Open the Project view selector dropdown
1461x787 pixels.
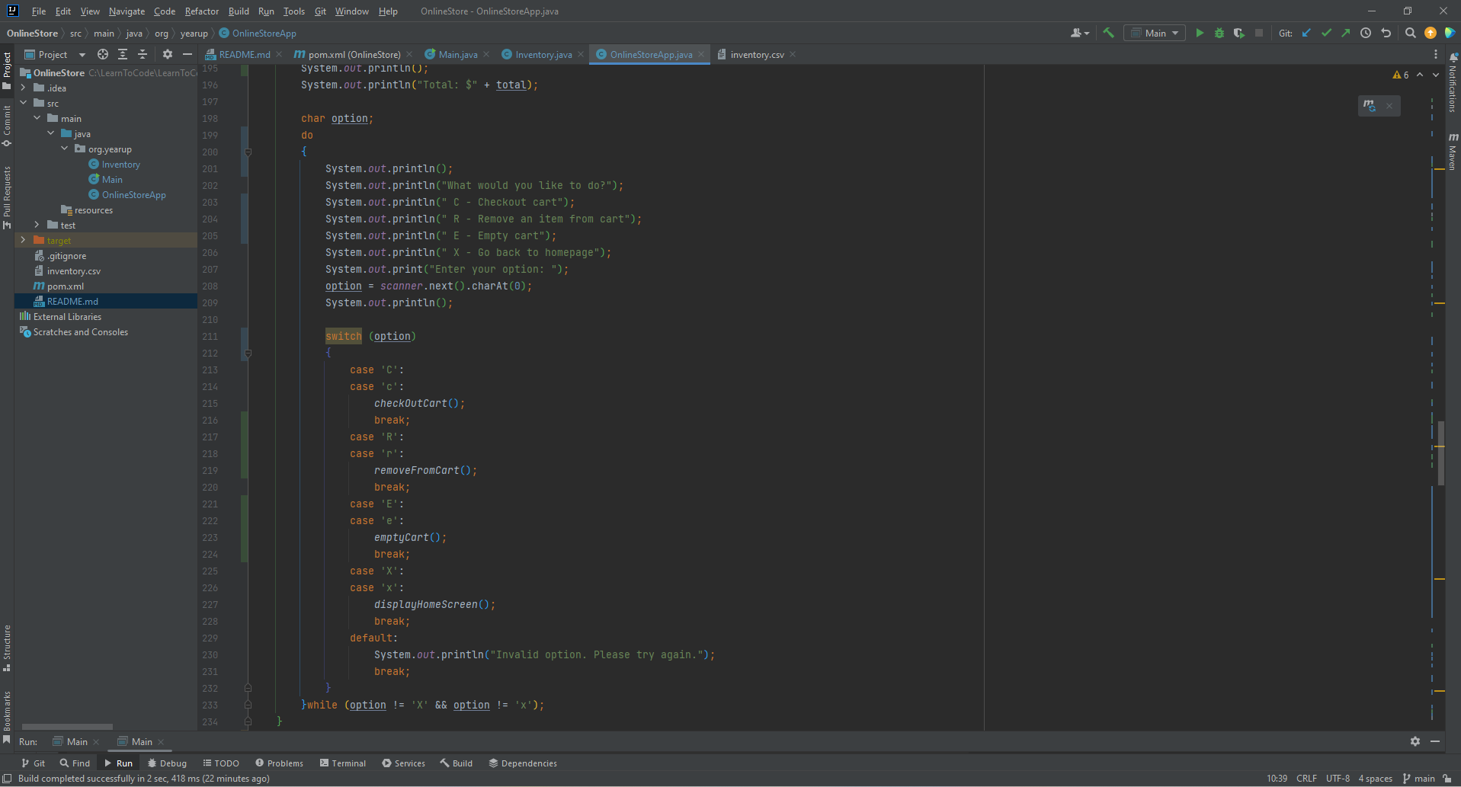(55, 54)
